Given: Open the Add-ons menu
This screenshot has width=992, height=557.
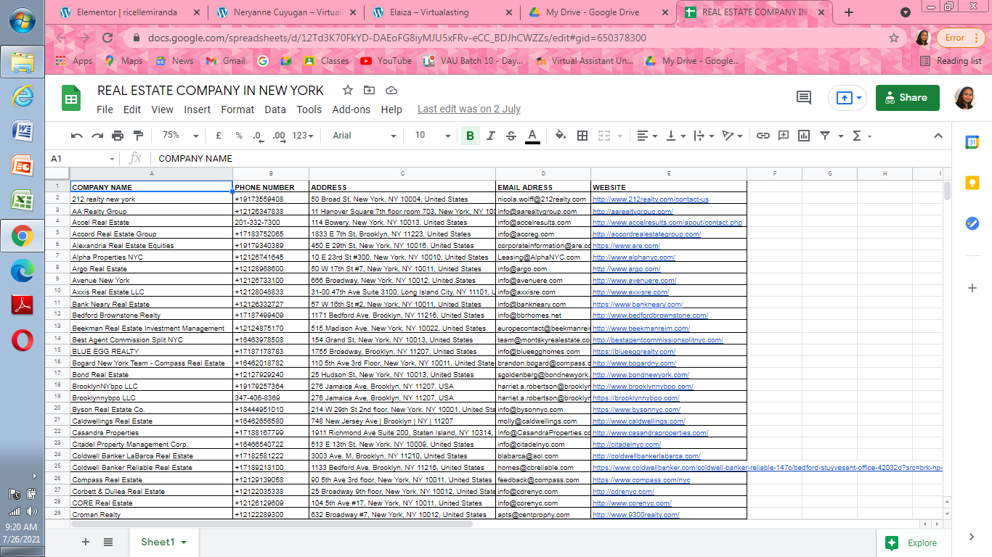Looking at the screenshot, I should 351,110.
